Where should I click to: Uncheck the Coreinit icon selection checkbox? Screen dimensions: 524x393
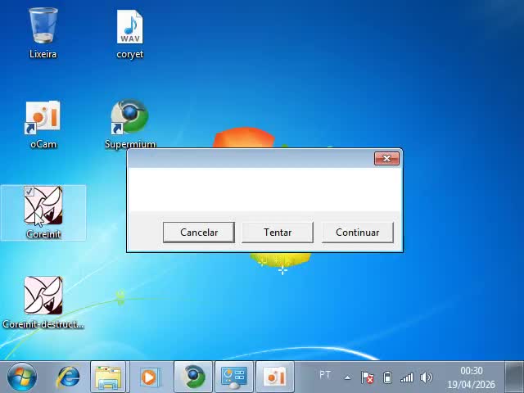29,192
